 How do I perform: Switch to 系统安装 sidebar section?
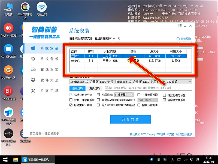43,48
